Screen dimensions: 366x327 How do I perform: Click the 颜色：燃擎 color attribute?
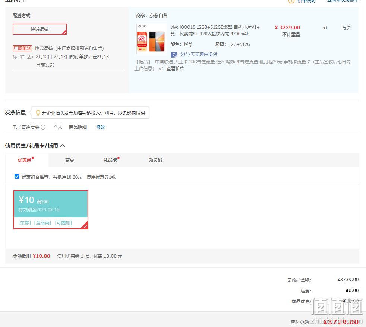click(x=182, y=44)
